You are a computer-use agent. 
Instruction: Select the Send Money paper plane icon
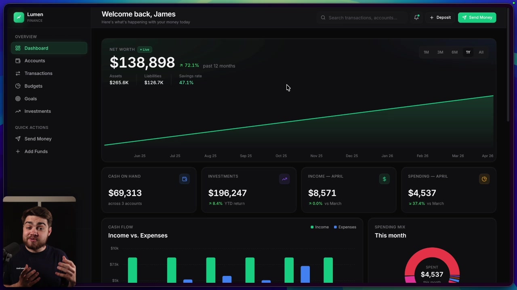[18, 139]
